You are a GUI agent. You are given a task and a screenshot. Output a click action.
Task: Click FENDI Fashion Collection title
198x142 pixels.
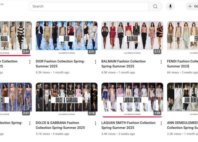click(x=182, y=64)
